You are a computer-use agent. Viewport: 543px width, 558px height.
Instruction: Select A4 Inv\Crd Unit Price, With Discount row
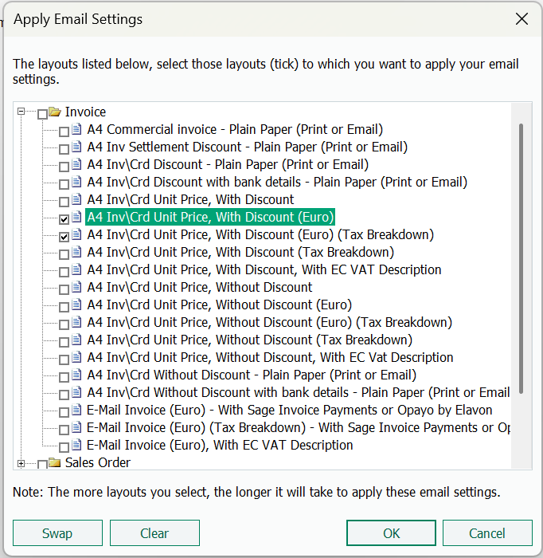point(190,199)
